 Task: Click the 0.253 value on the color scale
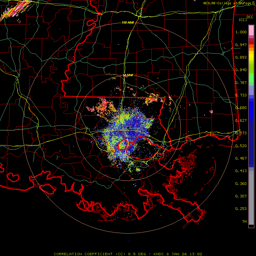(x=241, y=209)
